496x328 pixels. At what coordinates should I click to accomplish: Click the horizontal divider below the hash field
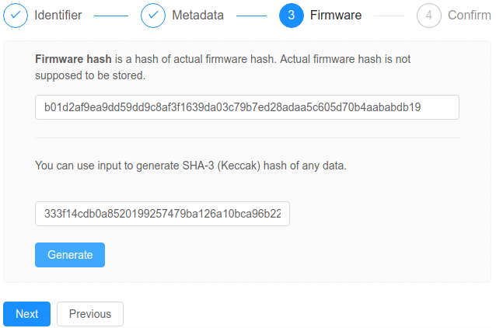247,138
